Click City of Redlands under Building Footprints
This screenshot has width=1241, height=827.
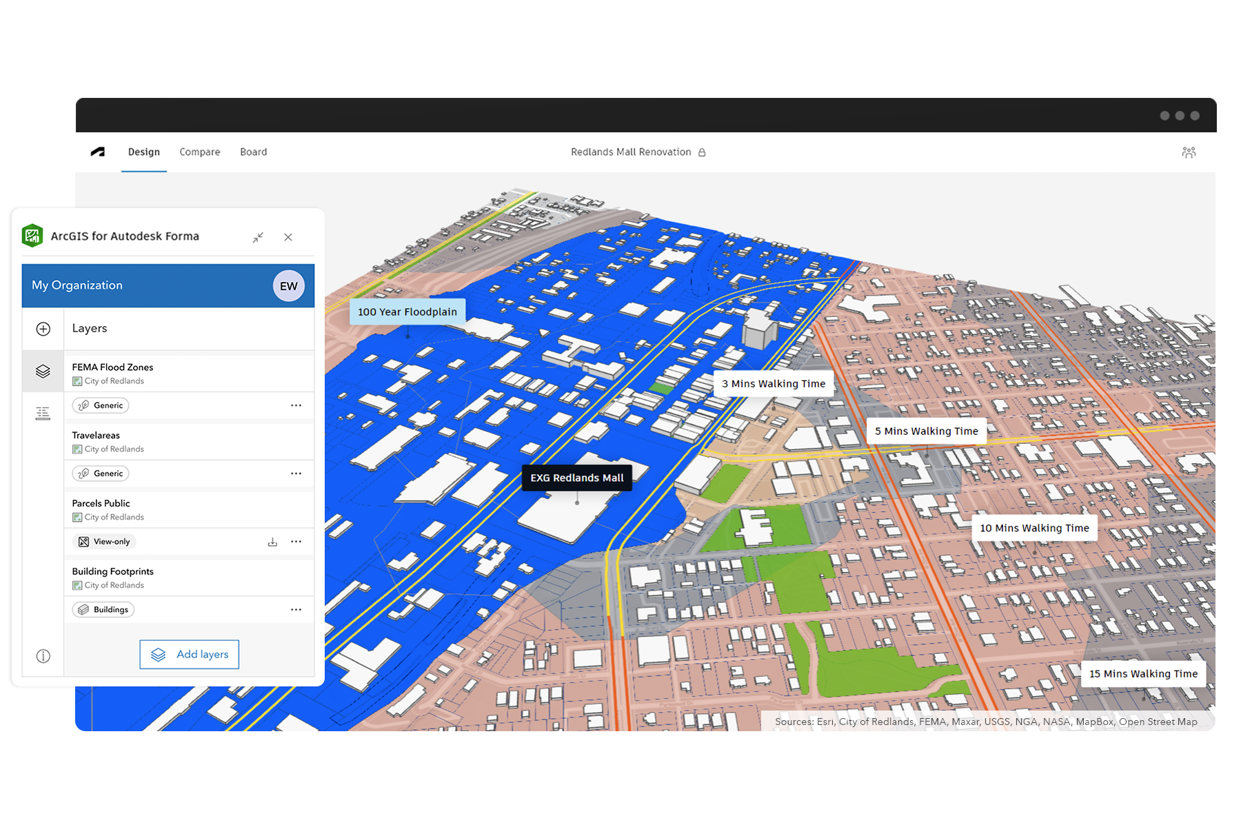[x=114, y=586]
